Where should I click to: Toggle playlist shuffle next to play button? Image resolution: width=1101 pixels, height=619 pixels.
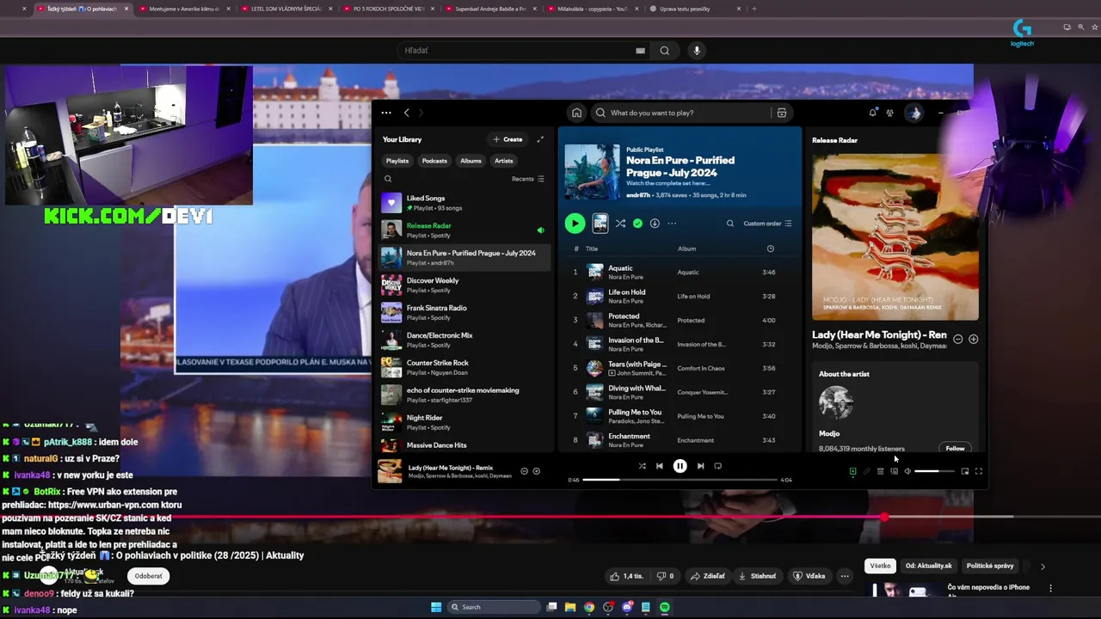tap(620, 224)
